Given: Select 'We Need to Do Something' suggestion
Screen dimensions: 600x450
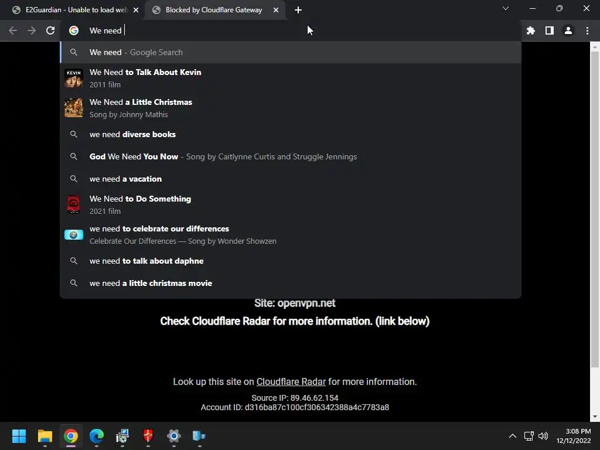Looking at the screenshot, I should click(x=291, y=204).
